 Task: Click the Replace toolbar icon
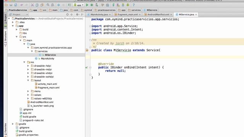[x=53, y=5]
